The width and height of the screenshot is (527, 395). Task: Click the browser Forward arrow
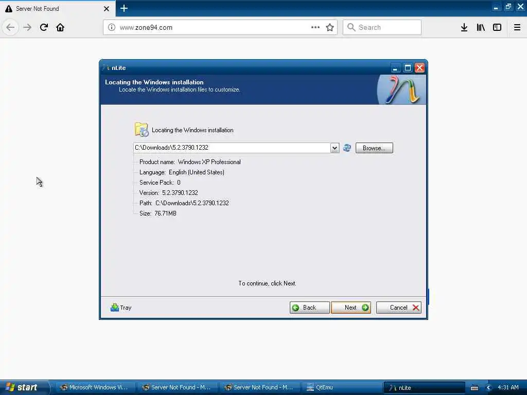27,27
